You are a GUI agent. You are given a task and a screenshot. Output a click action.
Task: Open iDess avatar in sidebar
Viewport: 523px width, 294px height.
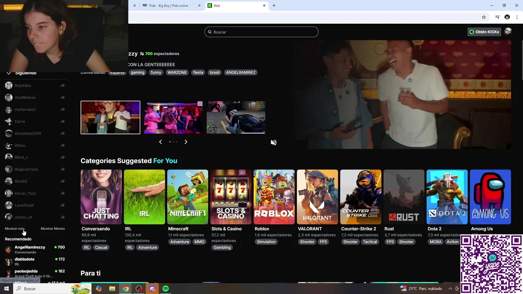(x=9, y=145)
